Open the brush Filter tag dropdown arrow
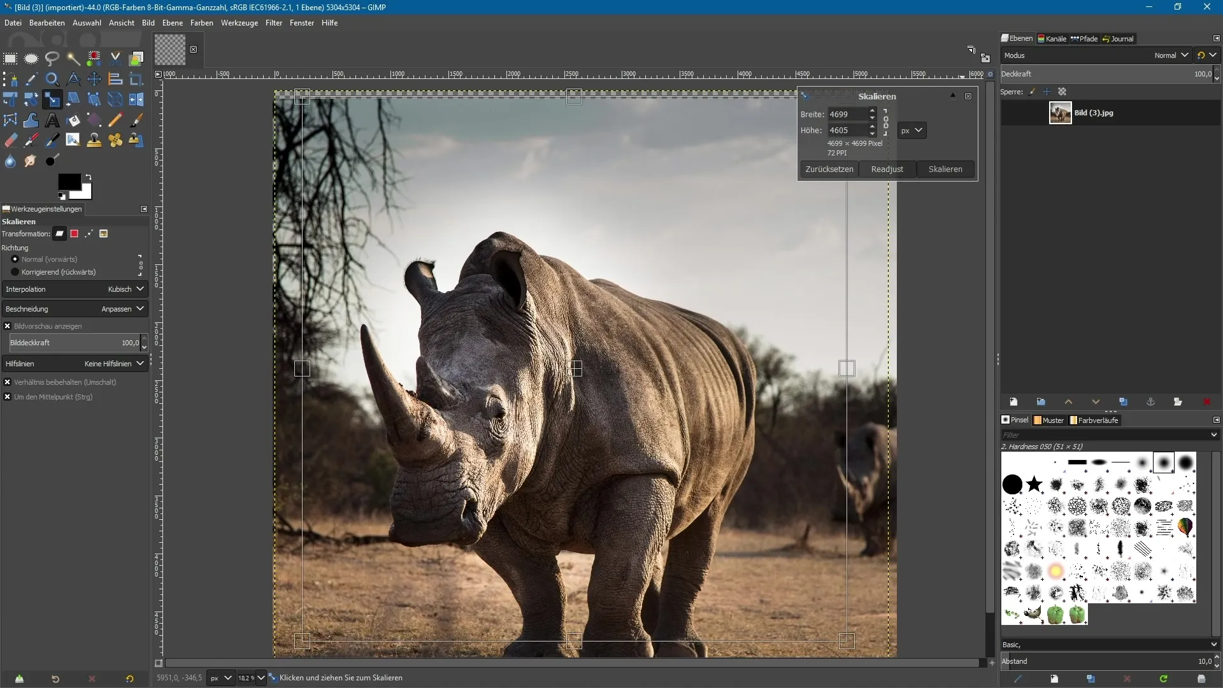 1213,434
